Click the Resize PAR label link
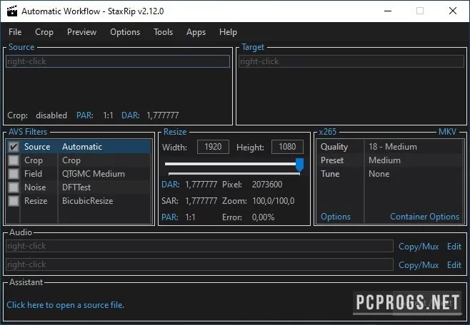The height and width of the screenshot is (325, 470). click(x=170, y=217)
